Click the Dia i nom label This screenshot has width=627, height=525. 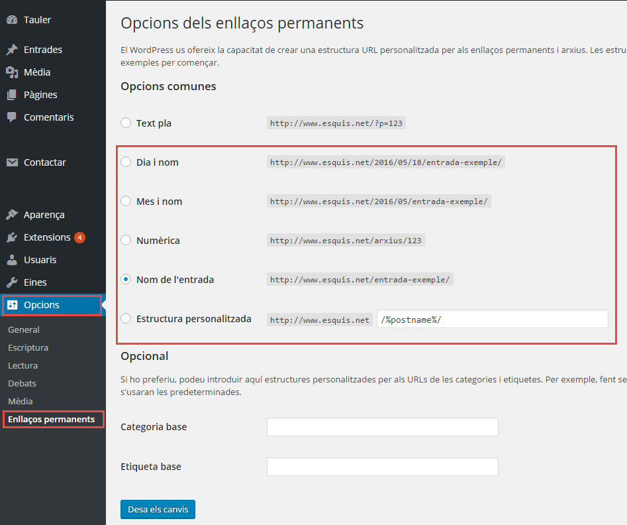tap(157, 162)
